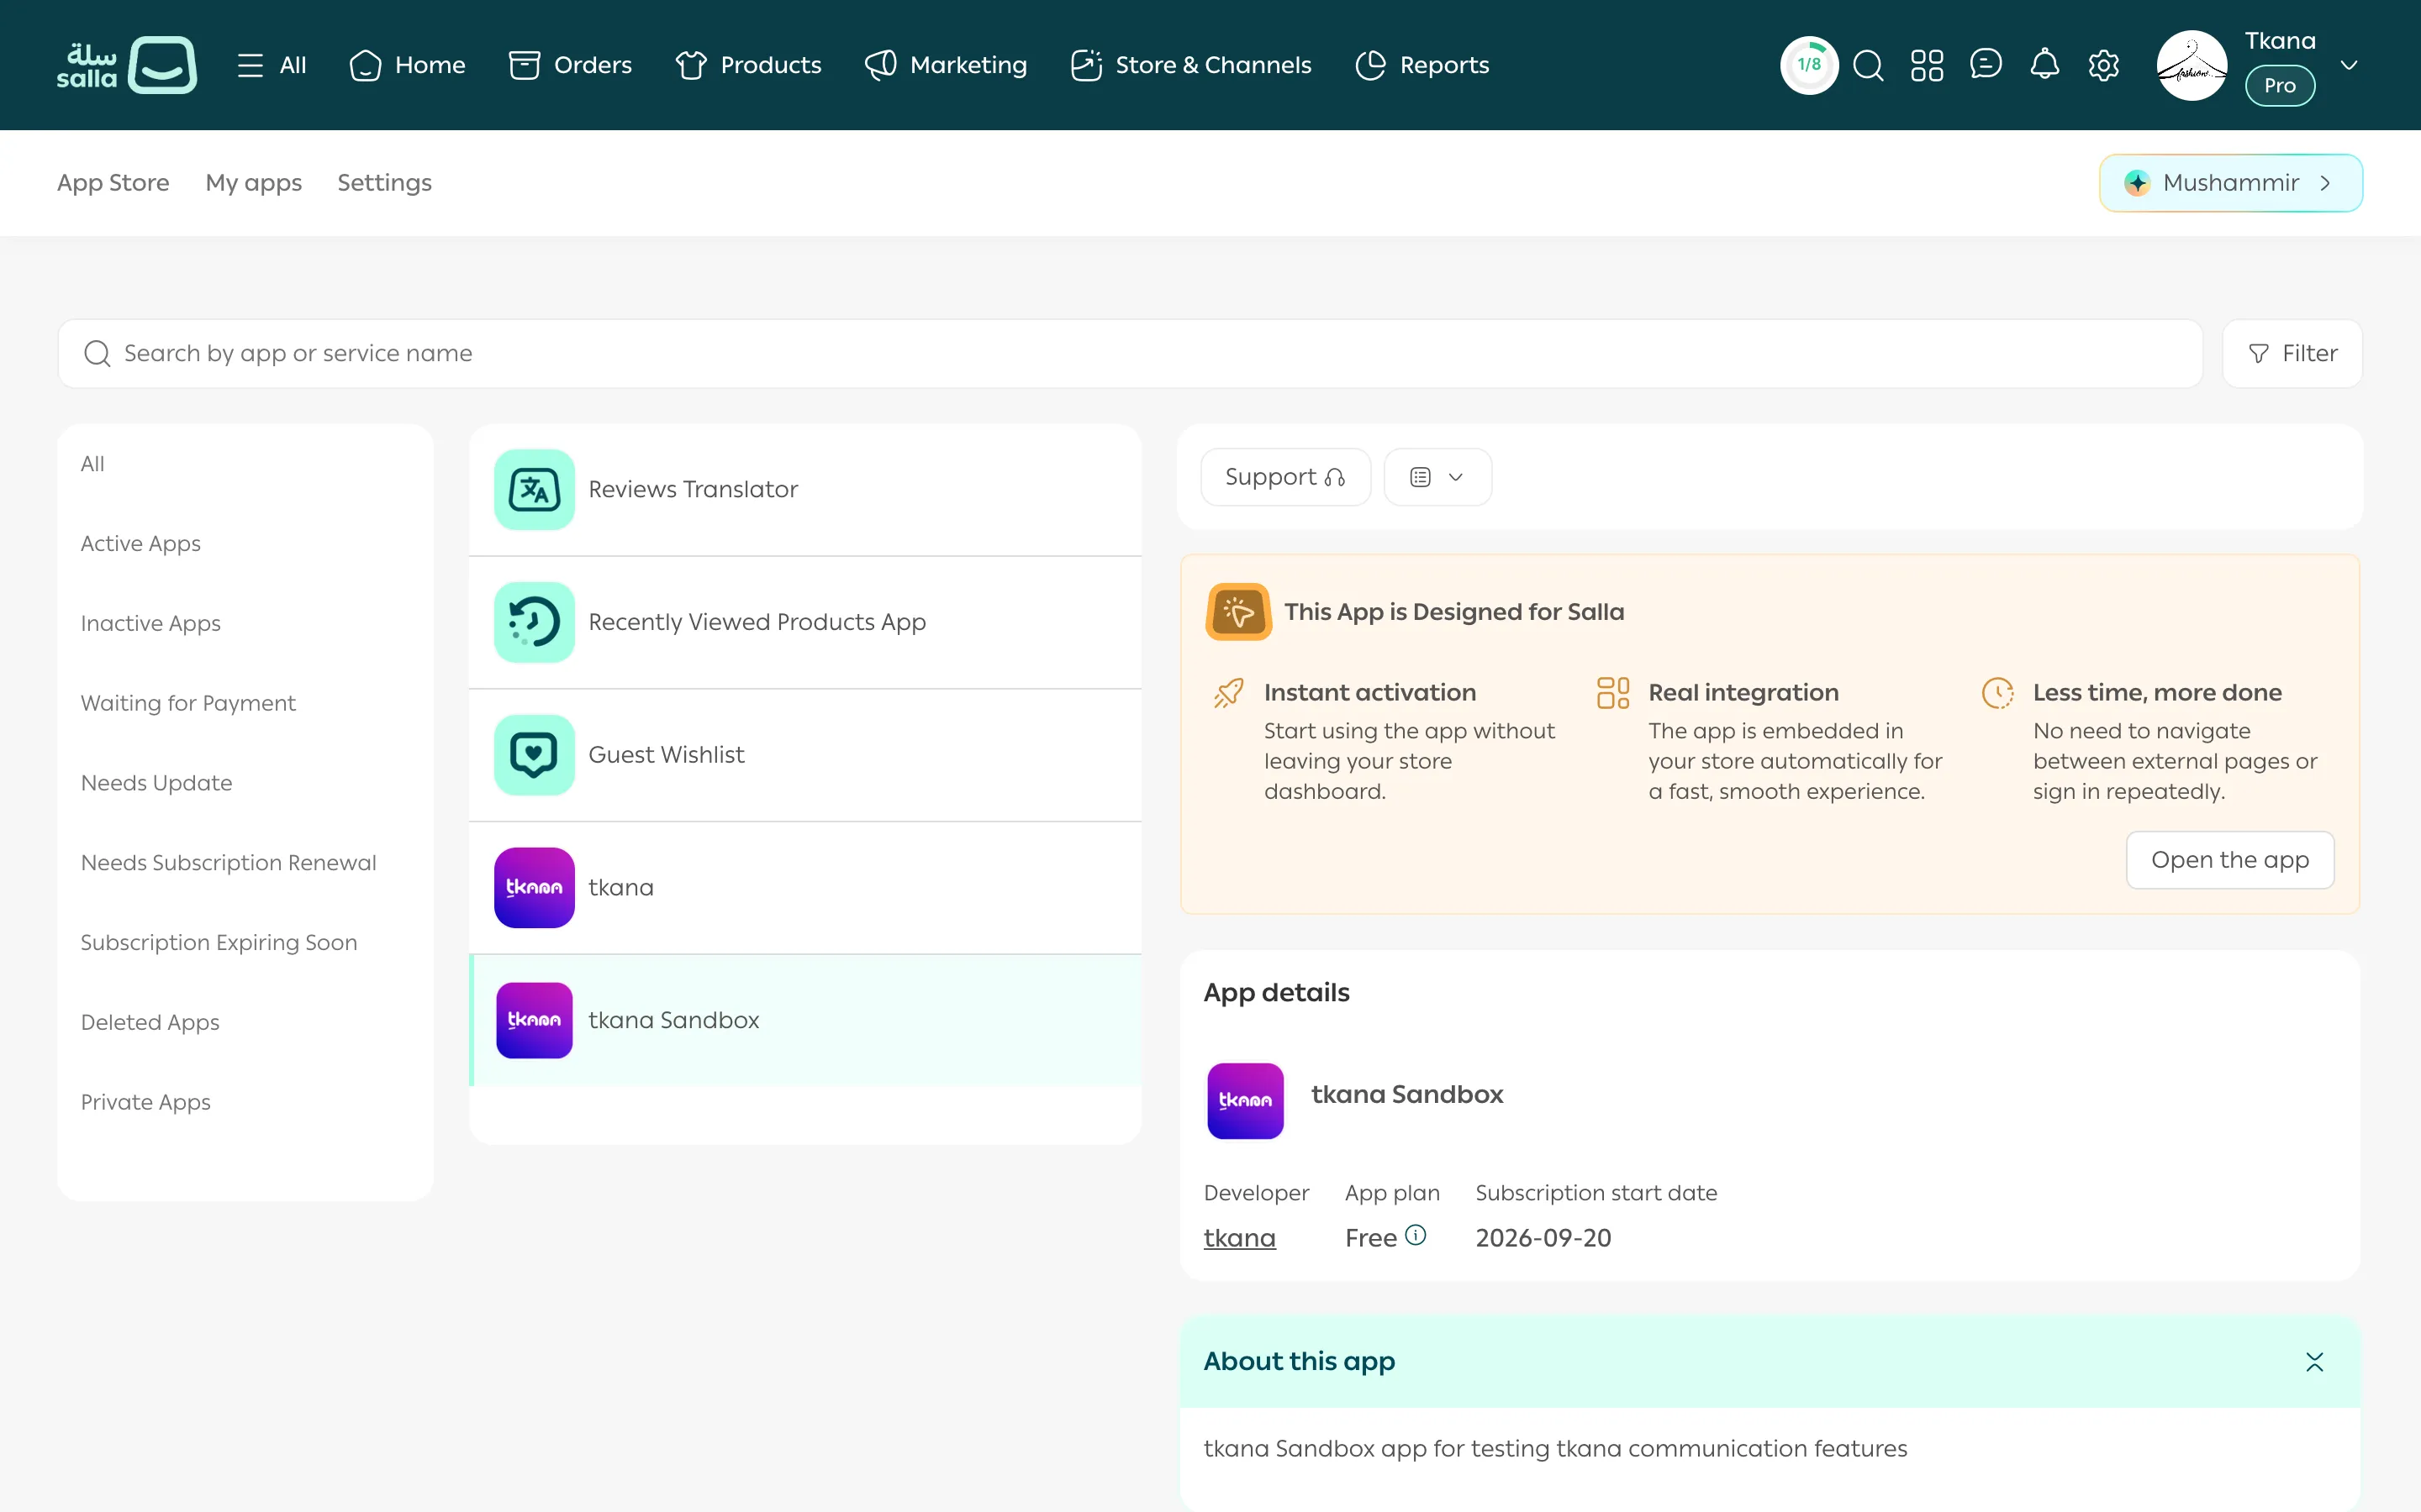Switch to the apps Settings tab
Viewport: 2421px width, 1512px height.
pyautogui.click(x=384, y=183)
